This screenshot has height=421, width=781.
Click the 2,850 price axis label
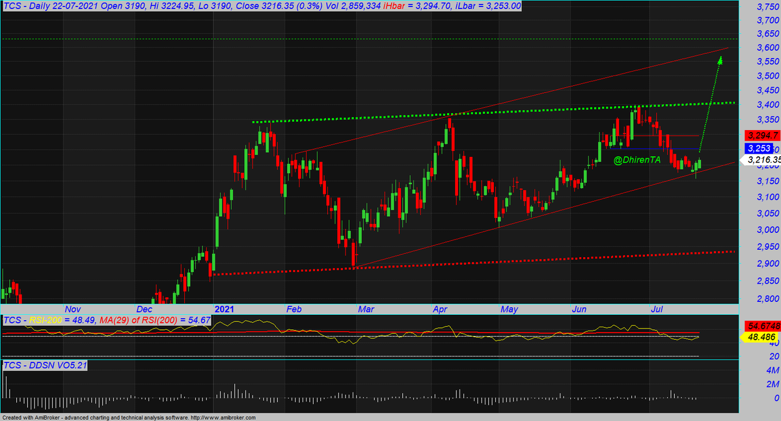tap(767, 281)
